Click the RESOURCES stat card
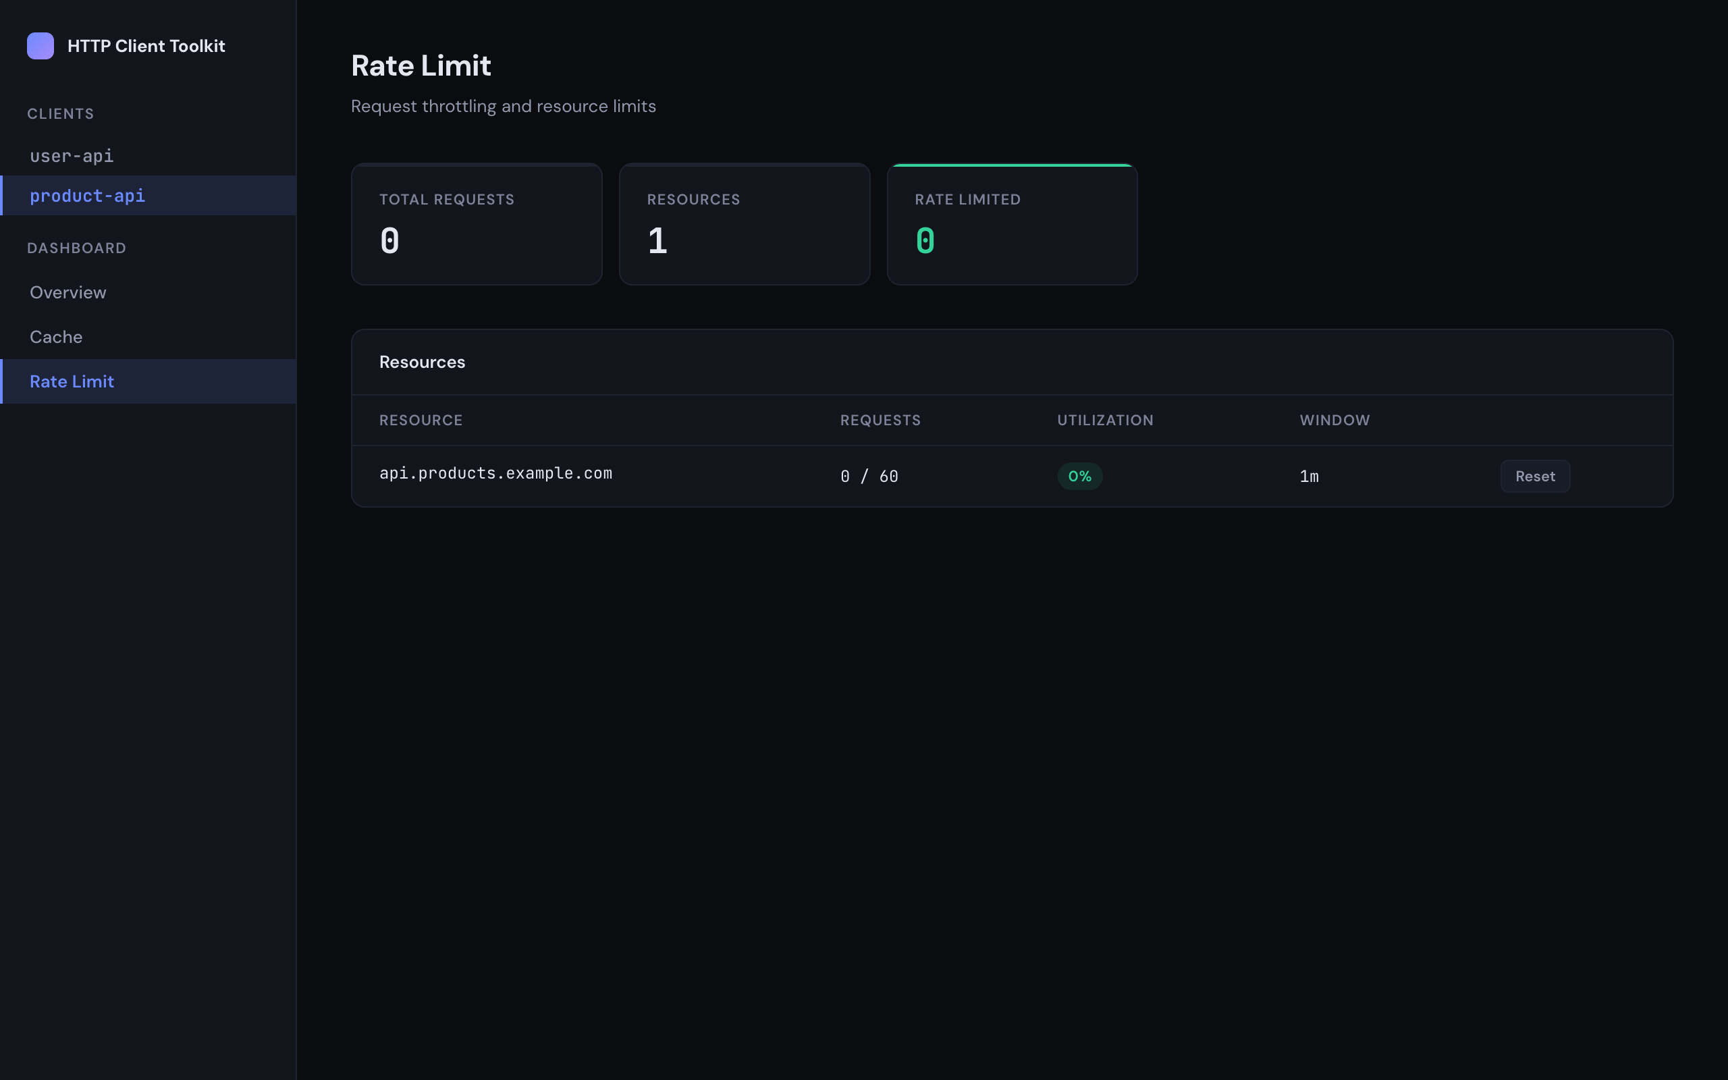The height and width of the screenshot is (1080, 1728). click(x=744, y=223)
